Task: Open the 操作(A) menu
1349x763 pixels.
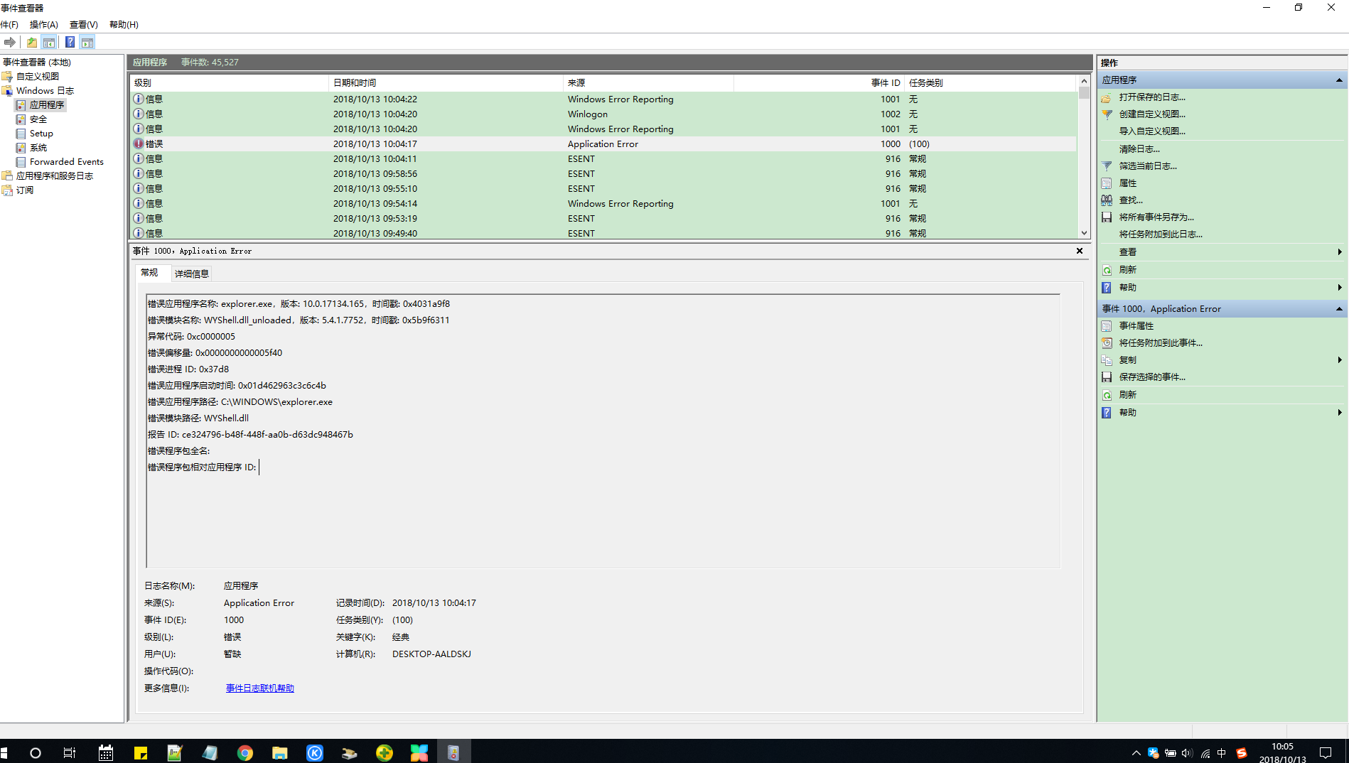Action: (43, 25)
